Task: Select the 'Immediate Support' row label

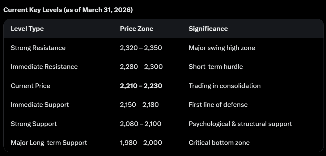Action: 40,105
